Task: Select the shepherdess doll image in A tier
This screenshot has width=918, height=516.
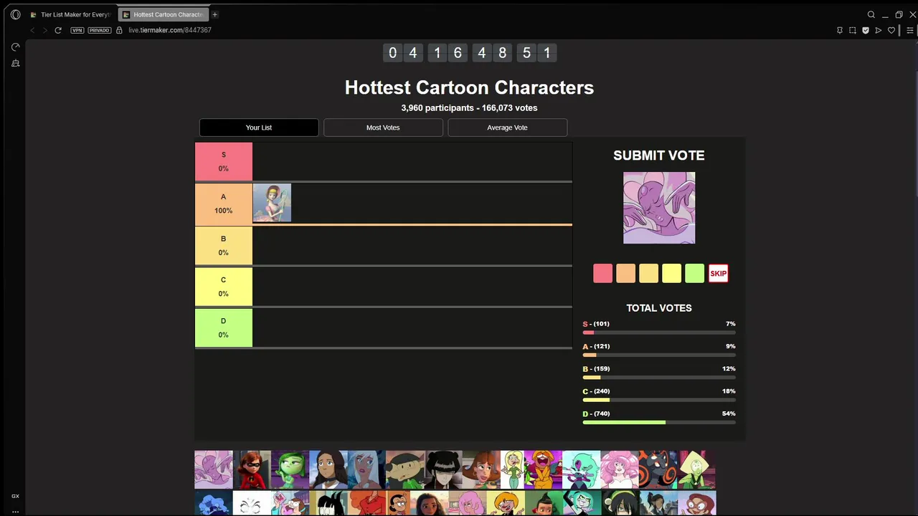Action: click(272, 203)
